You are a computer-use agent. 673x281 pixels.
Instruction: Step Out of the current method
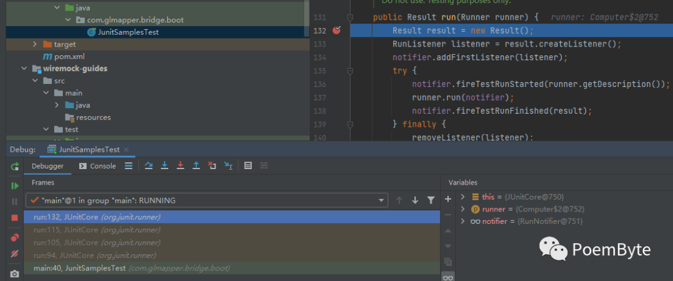196,166
